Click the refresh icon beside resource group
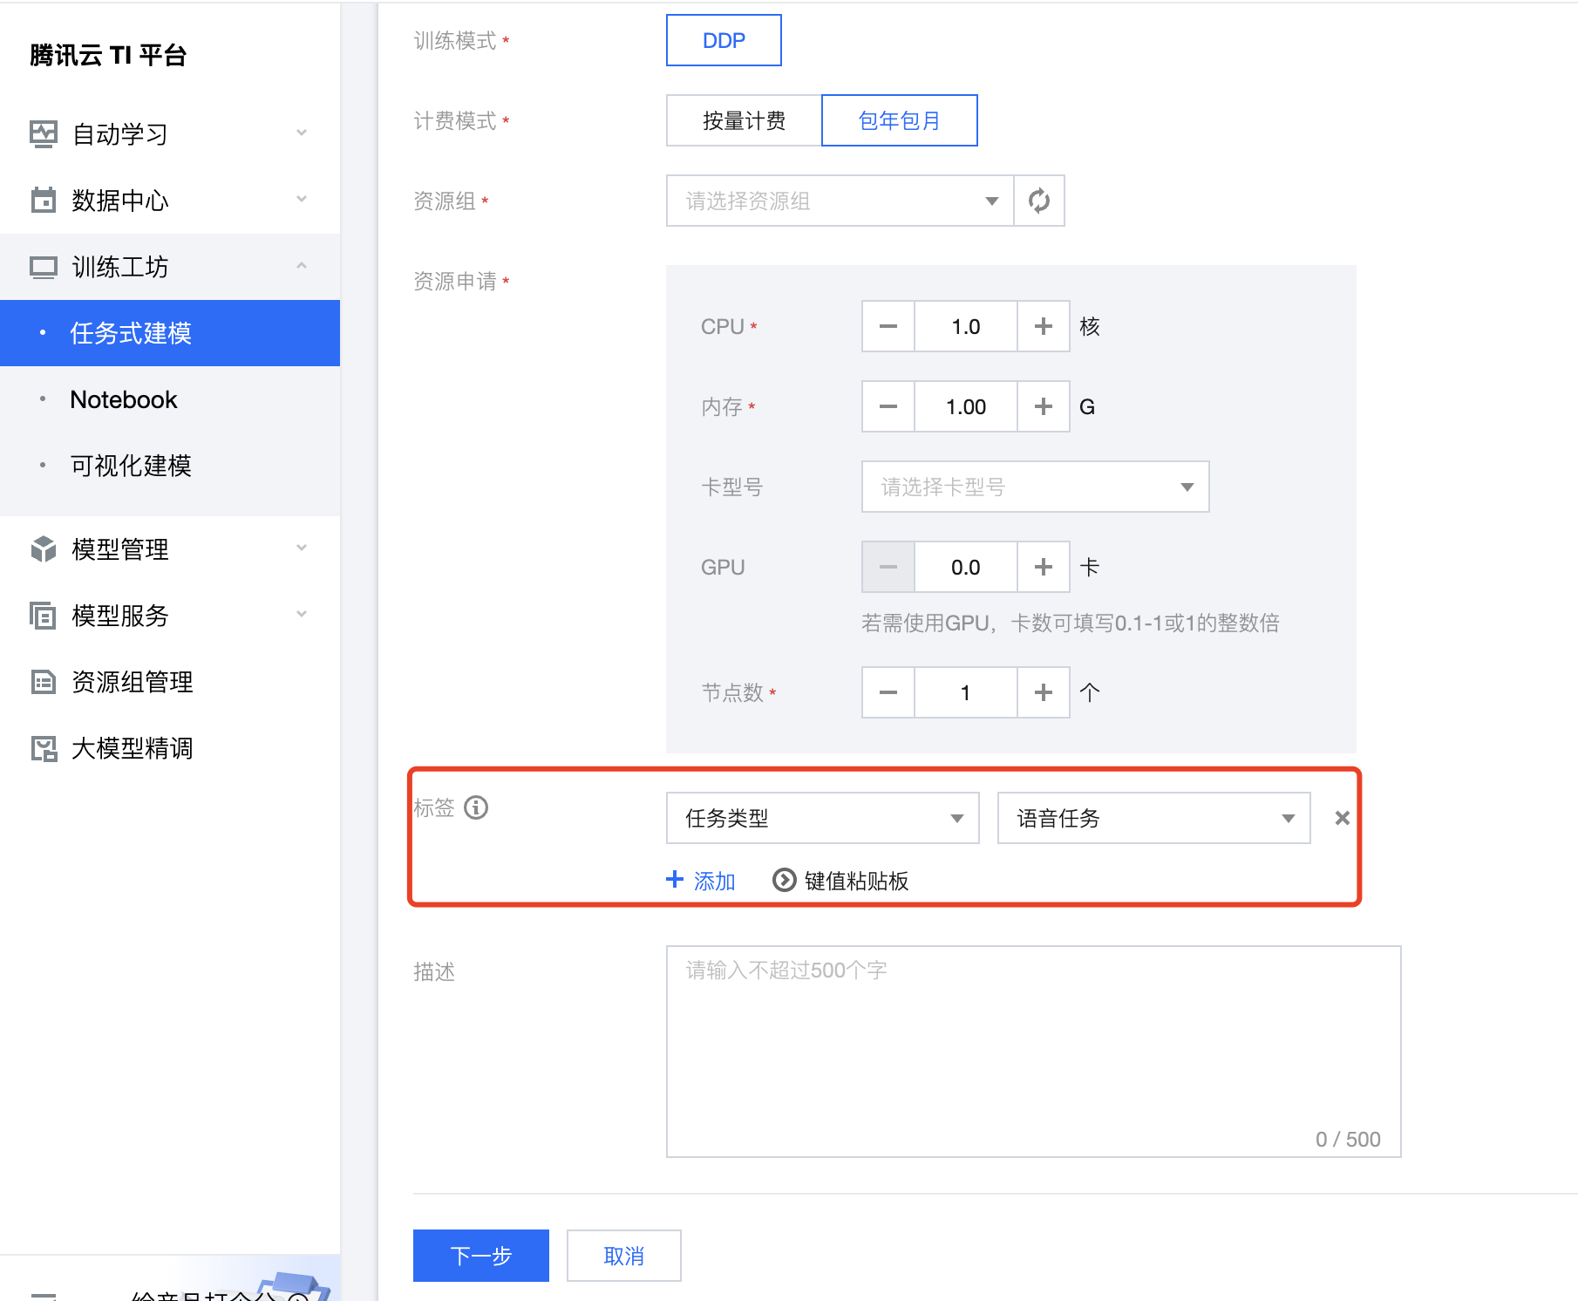1578x1301 pixels. (1039, 201)
